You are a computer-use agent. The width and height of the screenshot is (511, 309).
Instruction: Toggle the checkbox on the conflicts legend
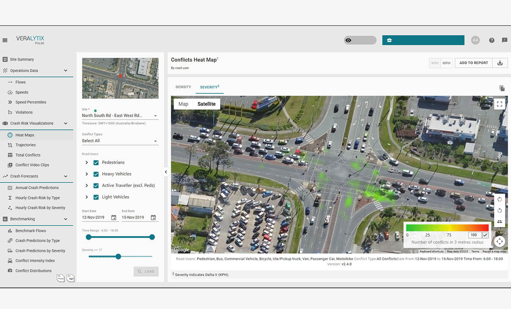click(x=484, y=235)
